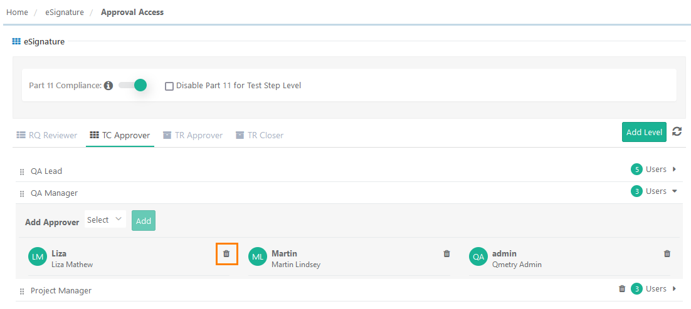Navigate to Home breadcrumb link
Image resolution: width=691 pixels, height=309 pixels.
[x=17, y=12]
